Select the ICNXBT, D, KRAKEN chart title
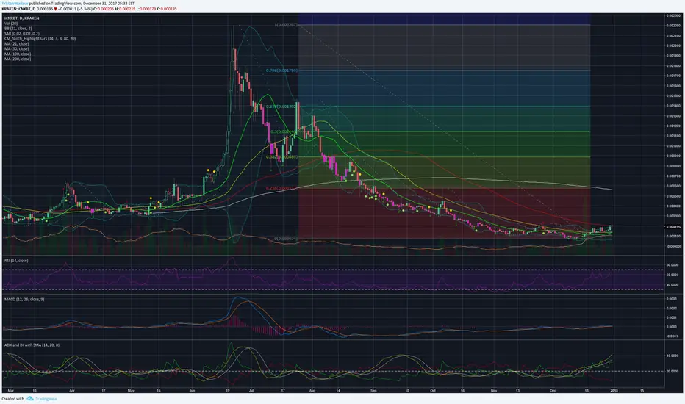Image resolution: width=685 pixels, height=404 pixels. click(22, 18)
